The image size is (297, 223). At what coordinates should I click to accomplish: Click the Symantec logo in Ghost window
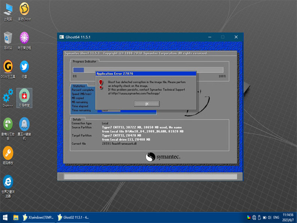coord(162,157)
